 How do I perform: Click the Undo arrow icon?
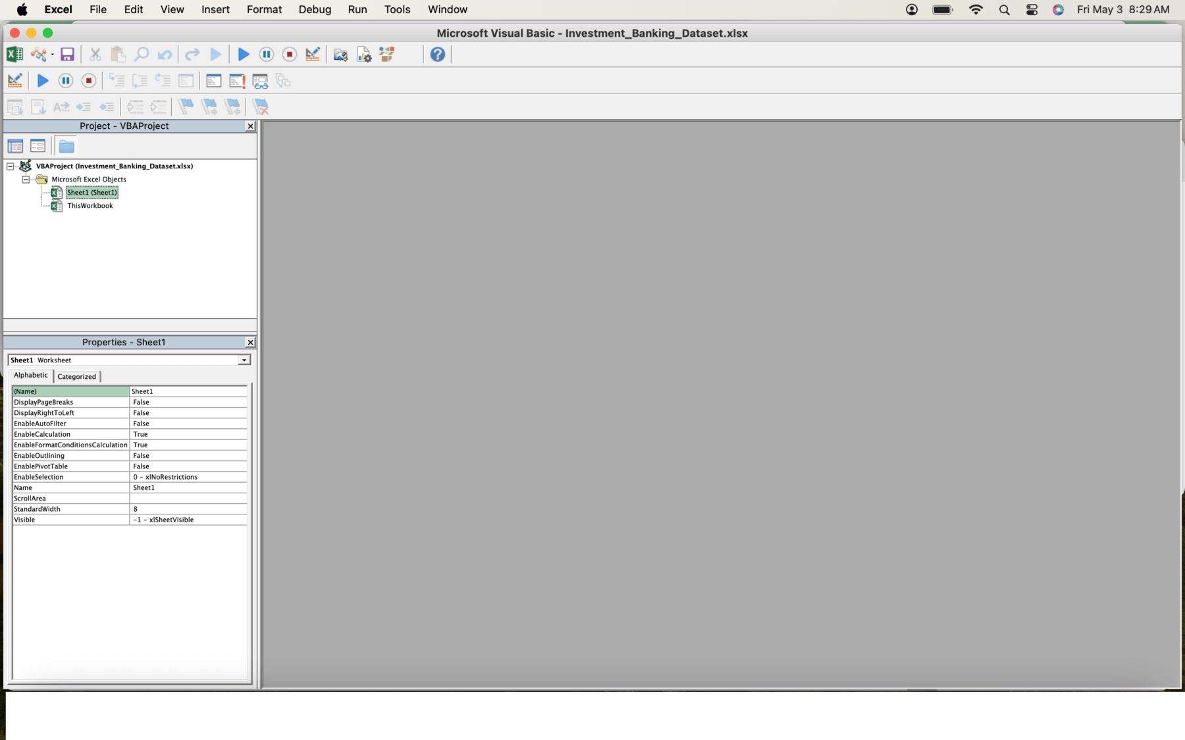tap(165, 55)
